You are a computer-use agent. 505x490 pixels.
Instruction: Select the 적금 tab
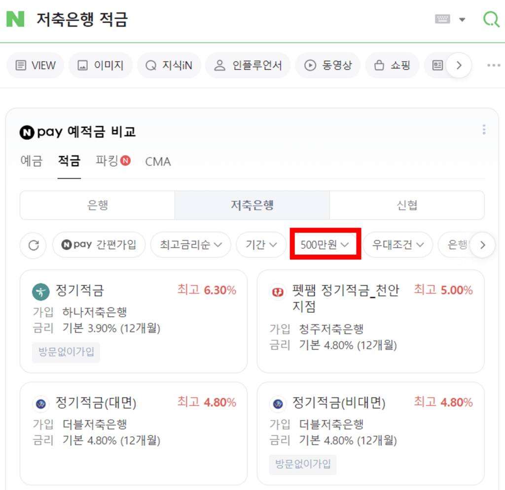coord(69,161)
